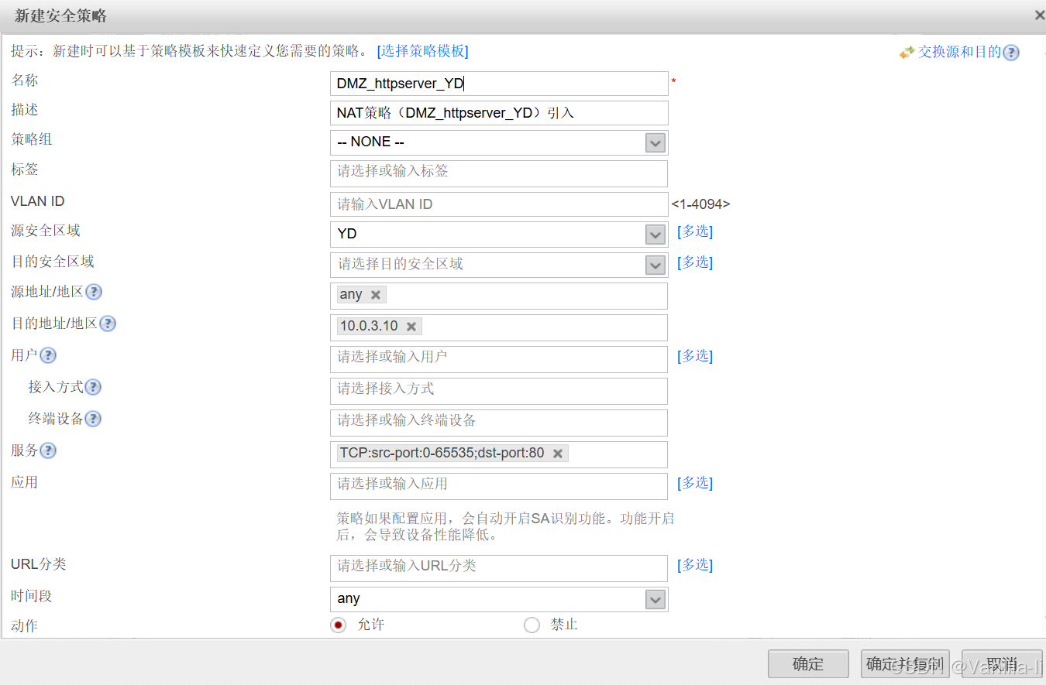1046x685 pixels.
Task: Click 多选 next to 应用
Action: pyautogui.click(x=695, y=483)
